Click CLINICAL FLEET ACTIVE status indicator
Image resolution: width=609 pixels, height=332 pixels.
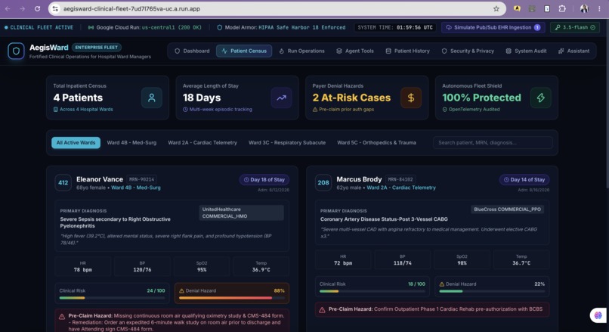[39, 27]
